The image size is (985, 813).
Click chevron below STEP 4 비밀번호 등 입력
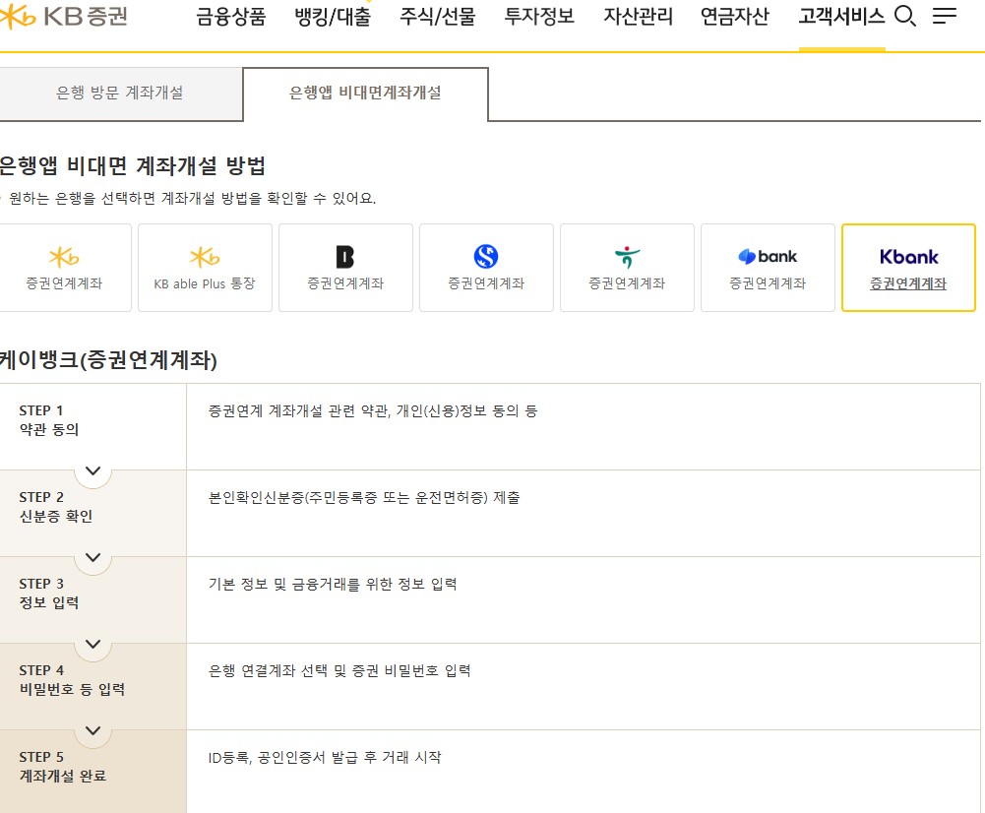click(x=92, y=730)
